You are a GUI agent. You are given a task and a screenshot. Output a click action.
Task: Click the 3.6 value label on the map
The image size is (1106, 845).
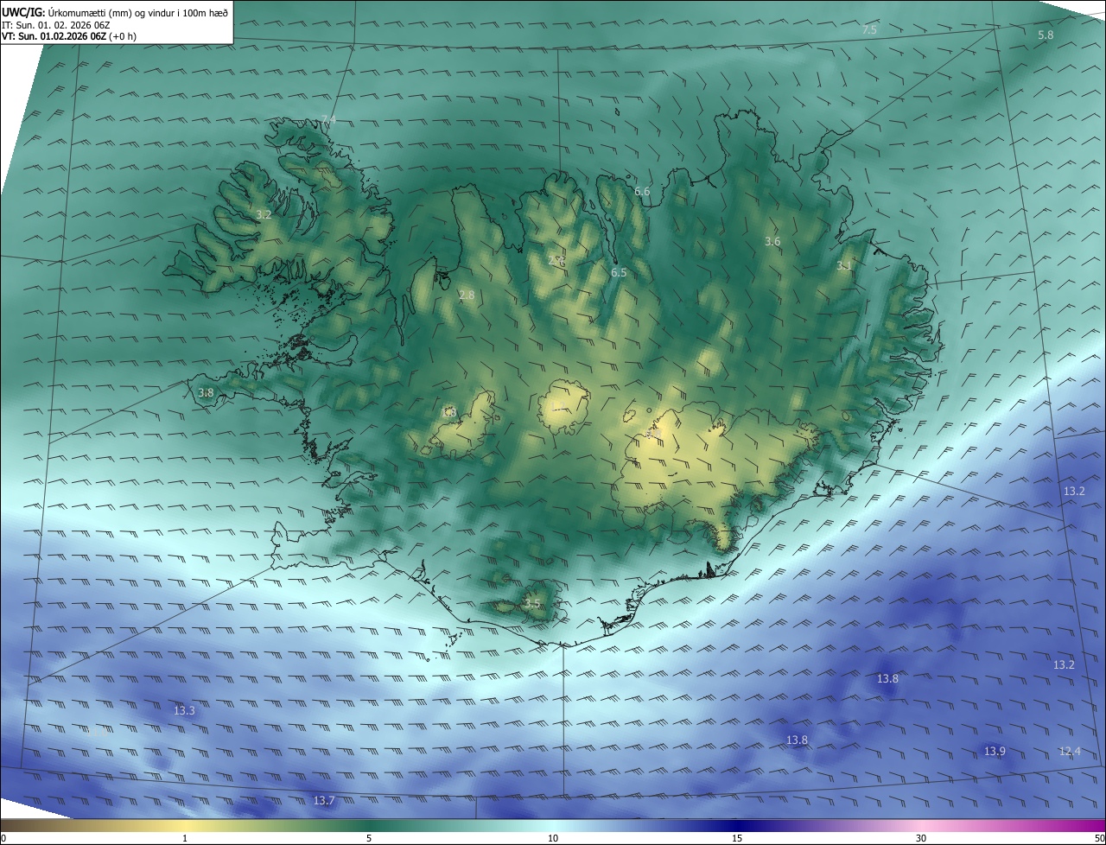pos(772,242)
